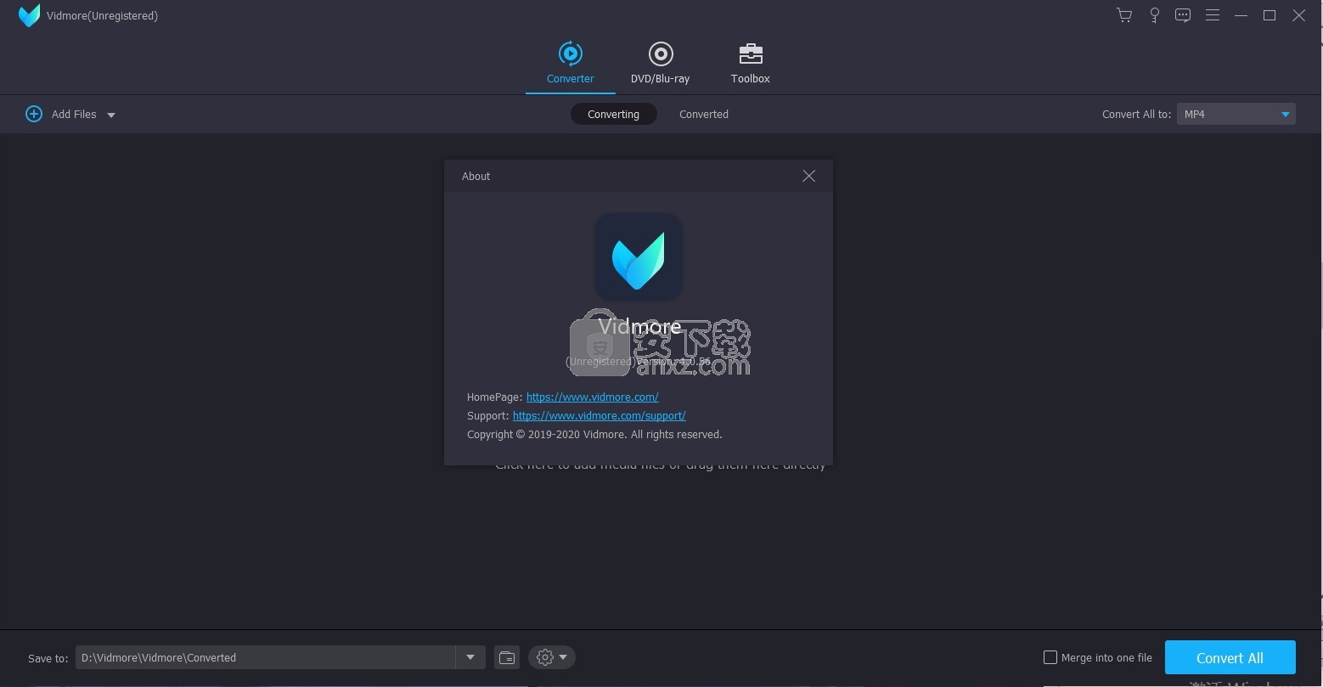
Task: Open the vidmore.com homepage link
Action: tap(592, 397)
